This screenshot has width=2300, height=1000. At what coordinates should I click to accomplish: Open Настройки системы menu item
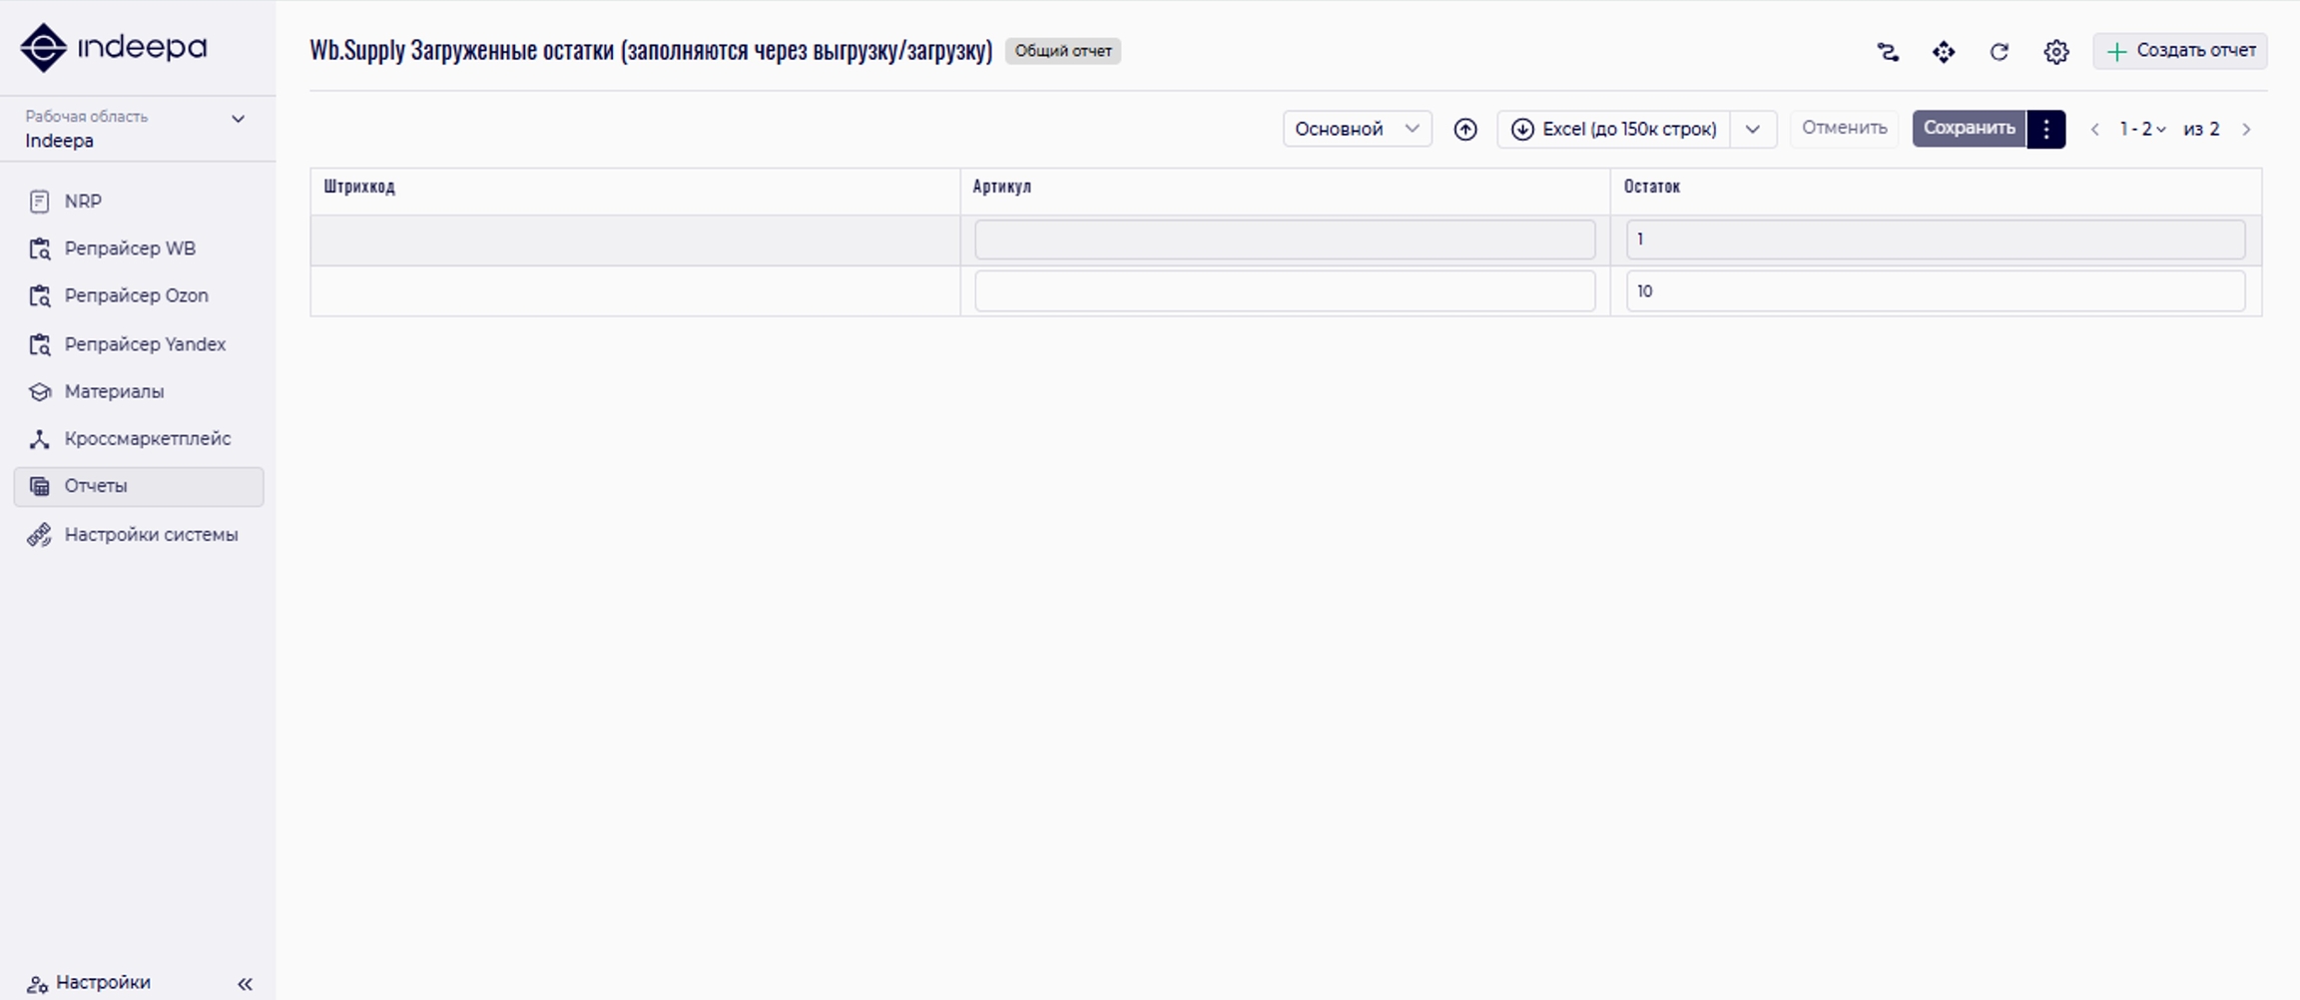click(151, 535)
